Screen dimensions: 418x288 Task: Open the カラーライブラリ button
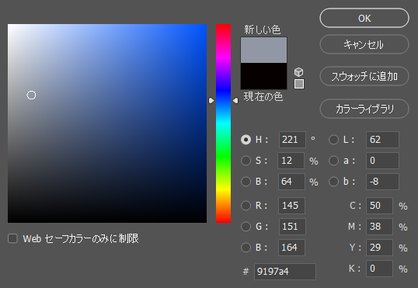point(364,109)
